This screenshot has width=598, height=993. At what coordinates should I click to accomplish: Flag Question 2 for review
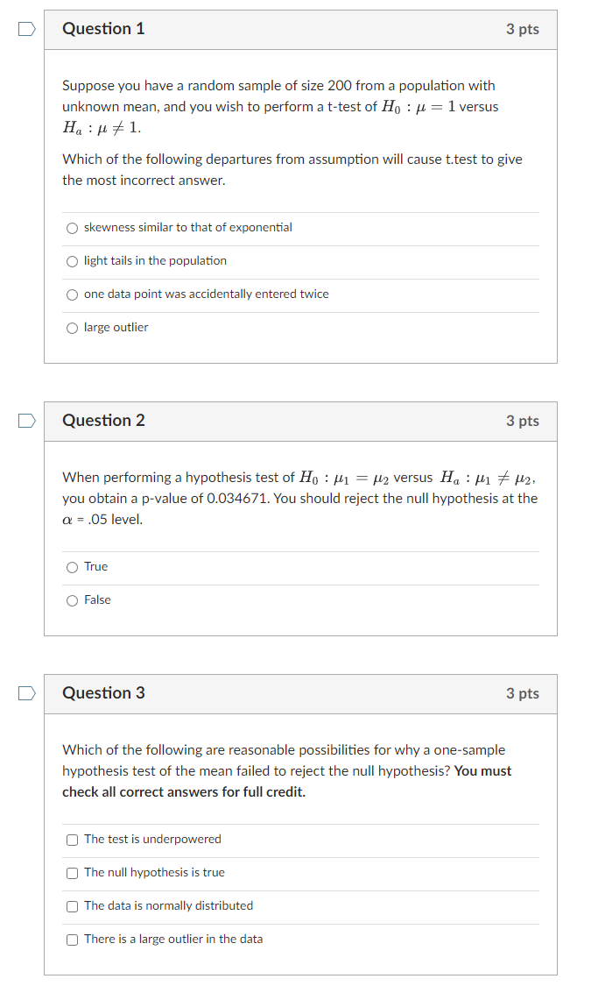click(x=26, y=421)
